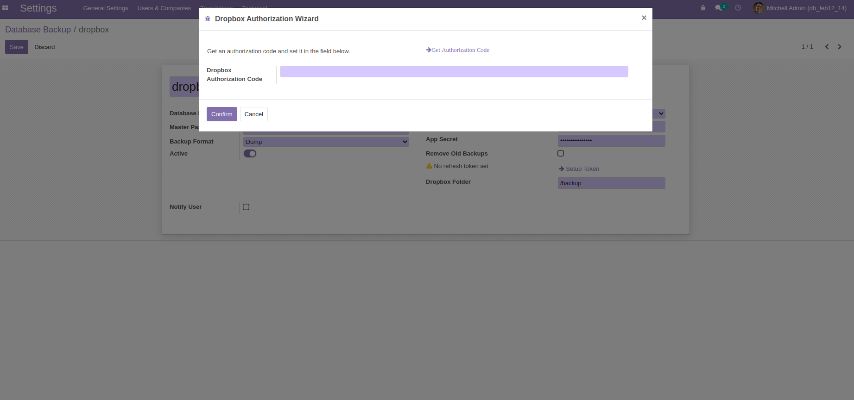Viewport: 854px width, 400px height.
Task: Open the conversations message icon
Action: (x=718, y=8)
